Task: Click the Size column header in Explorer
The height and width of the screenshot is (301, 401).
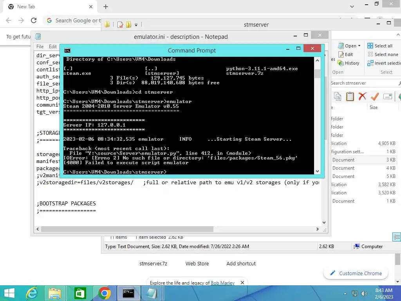Action: tap(373, 107)
